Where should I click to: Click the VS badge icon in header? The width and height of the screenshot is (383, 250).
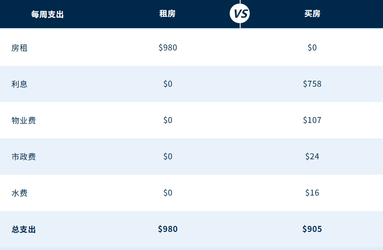click(x=240, y=14)
